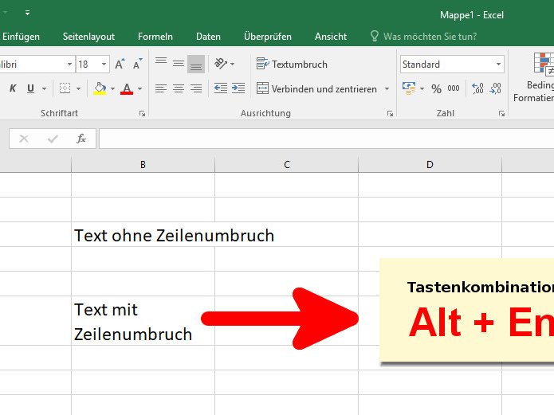Select the cell containing Text ohne Zeilenumbruch

tap(143, 235)
